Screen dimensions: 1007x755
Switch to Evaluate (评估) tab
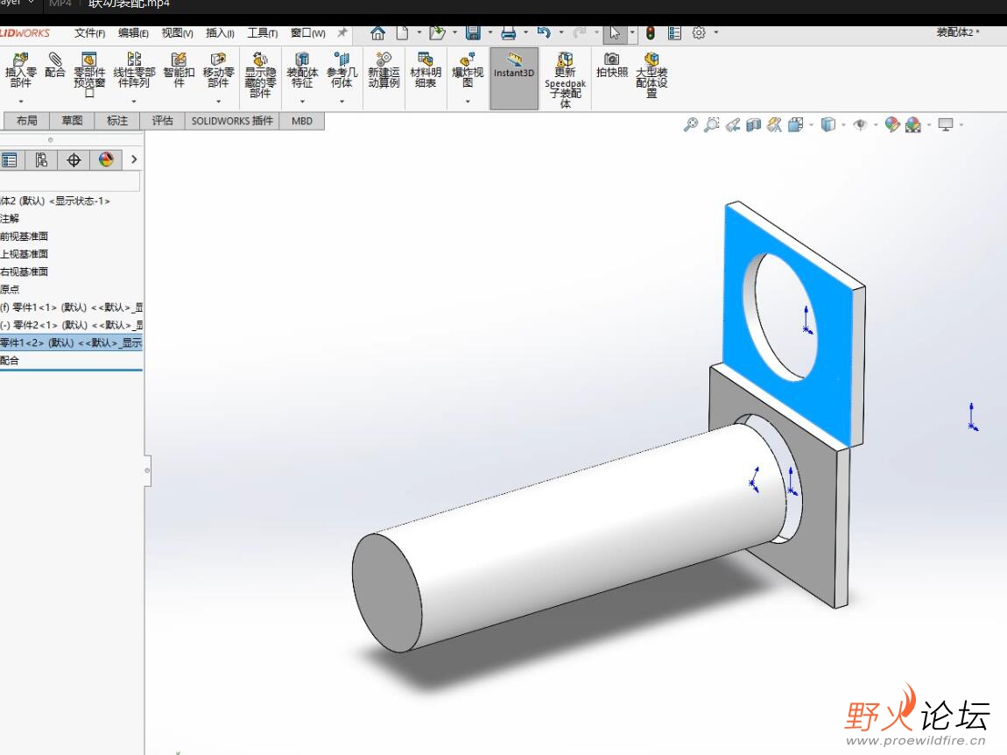point(163,121)
